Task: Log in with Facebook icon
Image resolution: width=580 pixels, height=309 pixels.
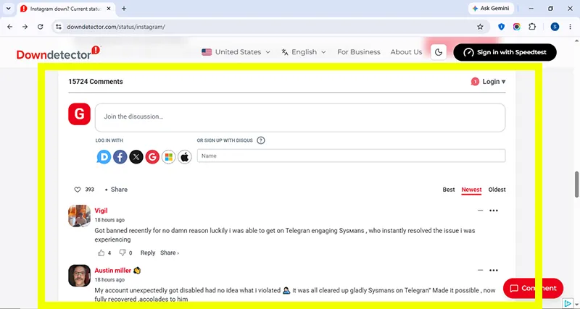Action: 120,157
